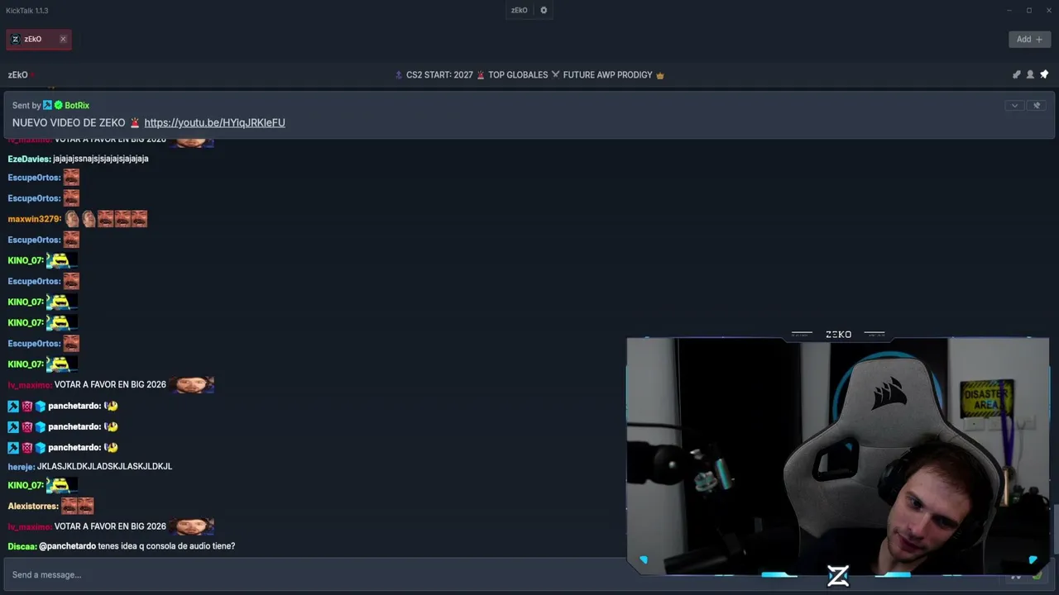Click the FUTURE AWP PRODIGY text in title
Screen dimensions: 1059x595
pyautogui.click(x=608, y=75)
